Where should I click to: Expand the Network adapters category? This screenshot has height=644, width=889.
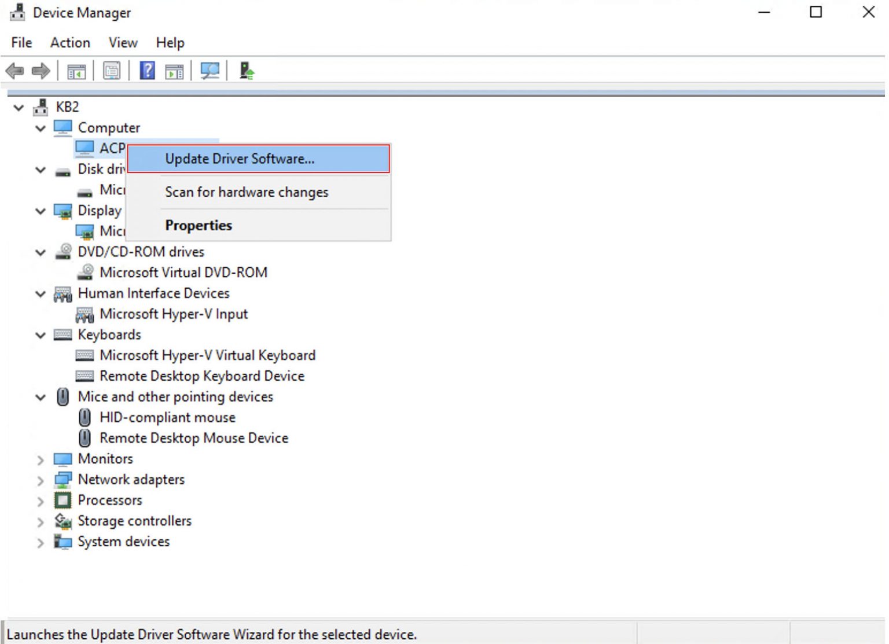click(41, 480)
